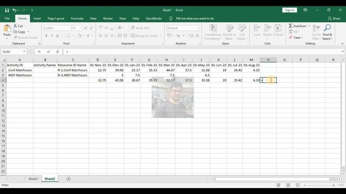Viewport: 346px width, 194px height.
Task: Click the Copy command
Action: 19,32
